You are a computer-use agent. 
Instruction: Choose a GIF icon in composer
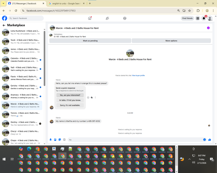click(64, 140)
